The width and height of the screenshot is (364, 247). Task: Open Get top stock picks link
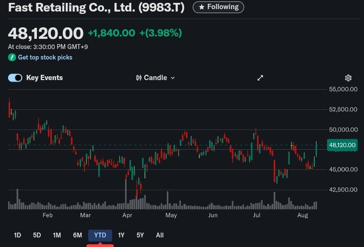tap(45, 58)
